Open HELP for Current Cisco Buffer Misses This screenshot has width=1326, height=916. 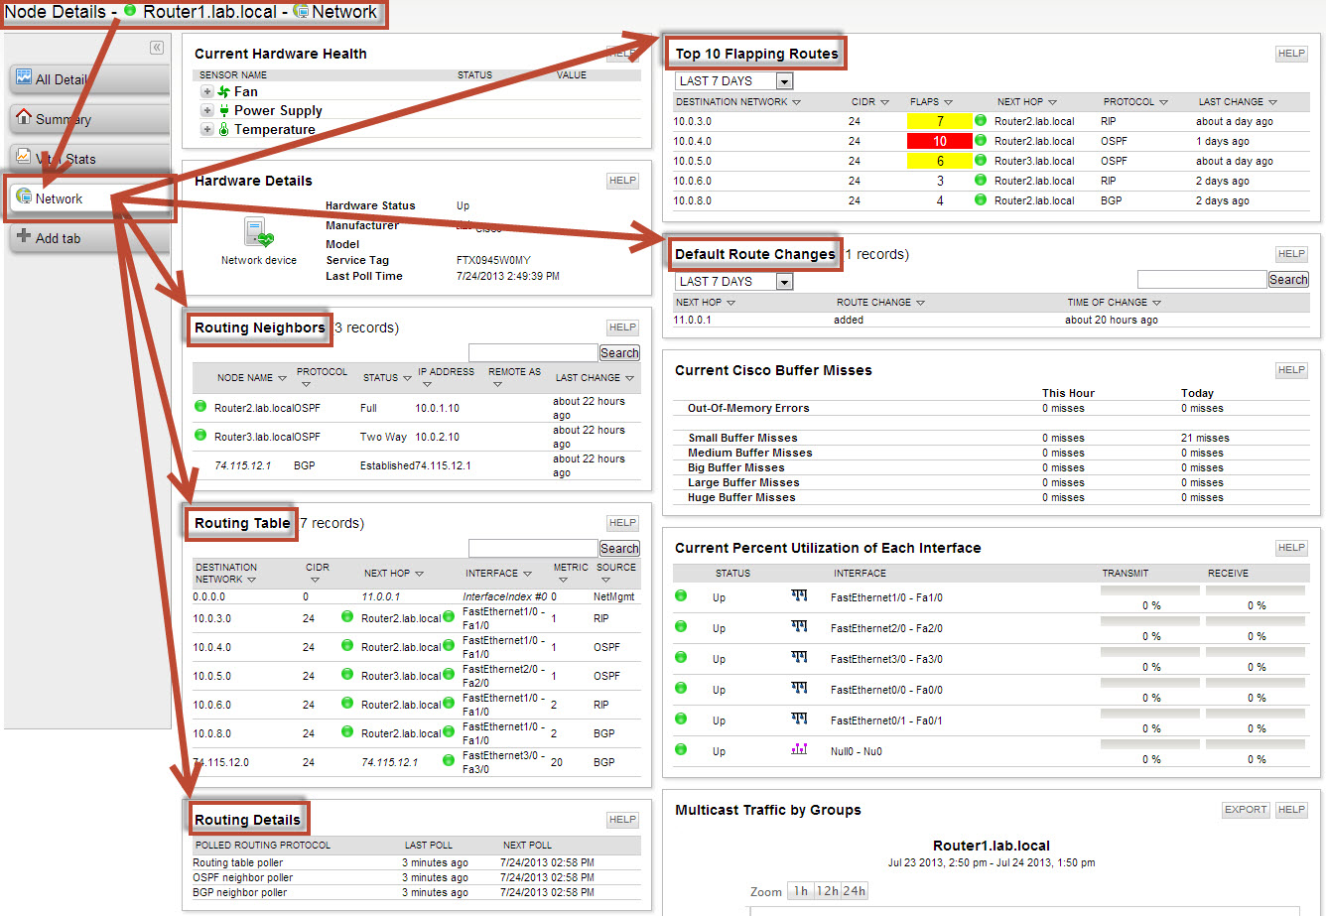click(x=1291, y=370)
